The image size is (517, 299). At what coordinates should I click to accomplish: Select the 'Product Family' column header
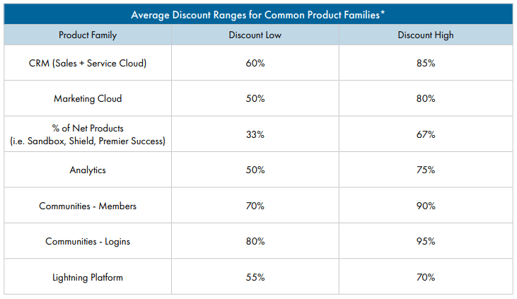click(88, 35)
